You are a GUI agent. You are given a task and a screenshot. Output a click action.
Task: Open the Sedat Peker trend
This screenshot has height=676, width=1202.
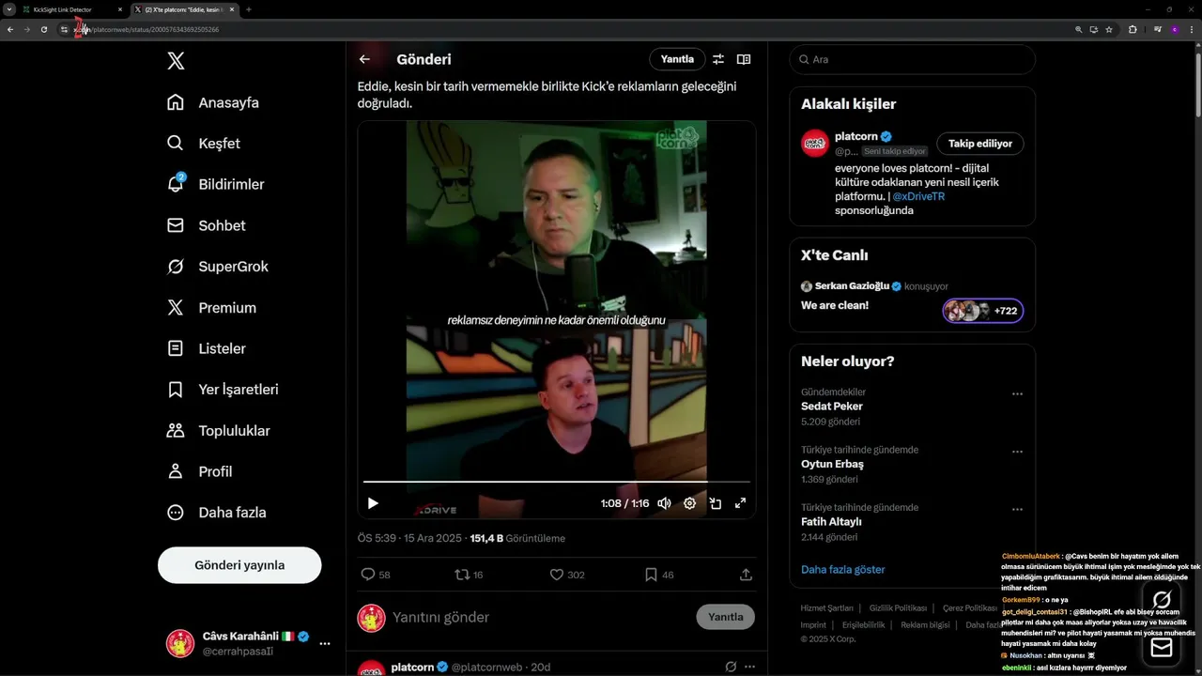coord(832,407)
